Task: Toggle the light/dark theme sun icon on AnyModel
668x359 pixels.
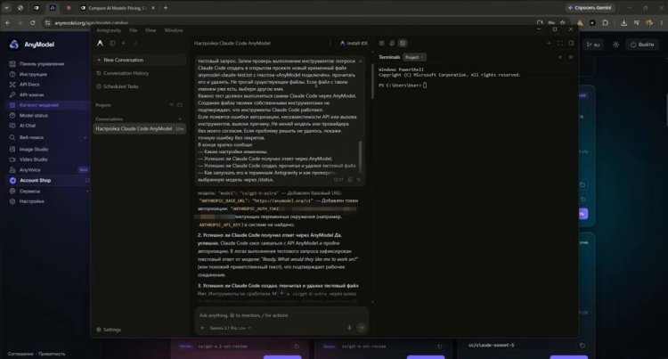Action: 615,45
